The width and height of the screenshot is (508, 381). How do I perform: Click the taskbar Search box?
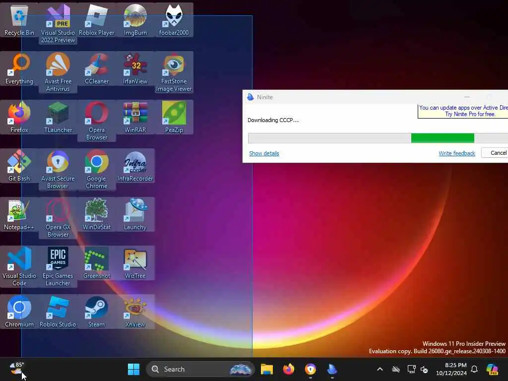pyautogui.click(x=200, y=369)
